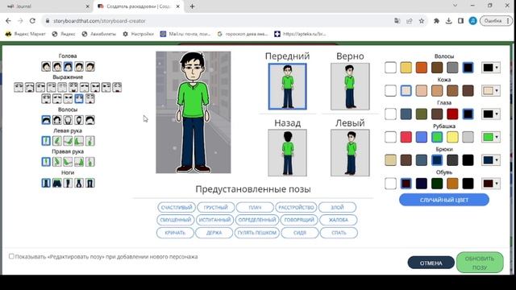516x290 pixels.
Task: Set shirt color to the red swatch
Action: click(406, 137)
